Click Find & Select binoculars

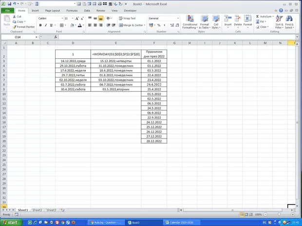point(289,22)
